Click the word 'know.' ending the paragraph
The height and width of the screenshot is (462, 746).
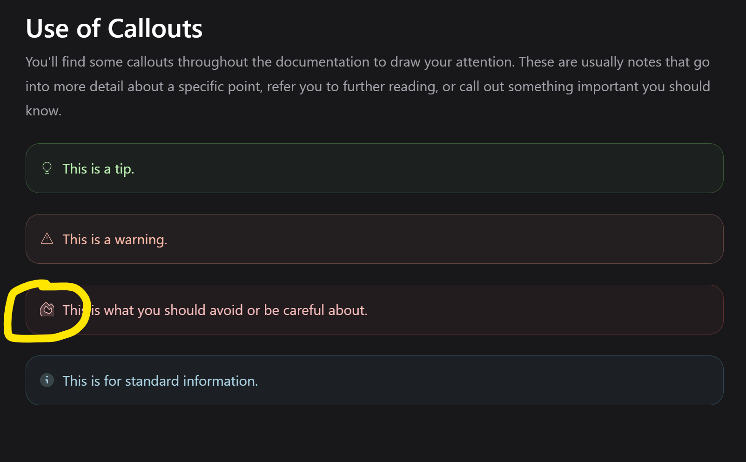[x=43, y=111]
